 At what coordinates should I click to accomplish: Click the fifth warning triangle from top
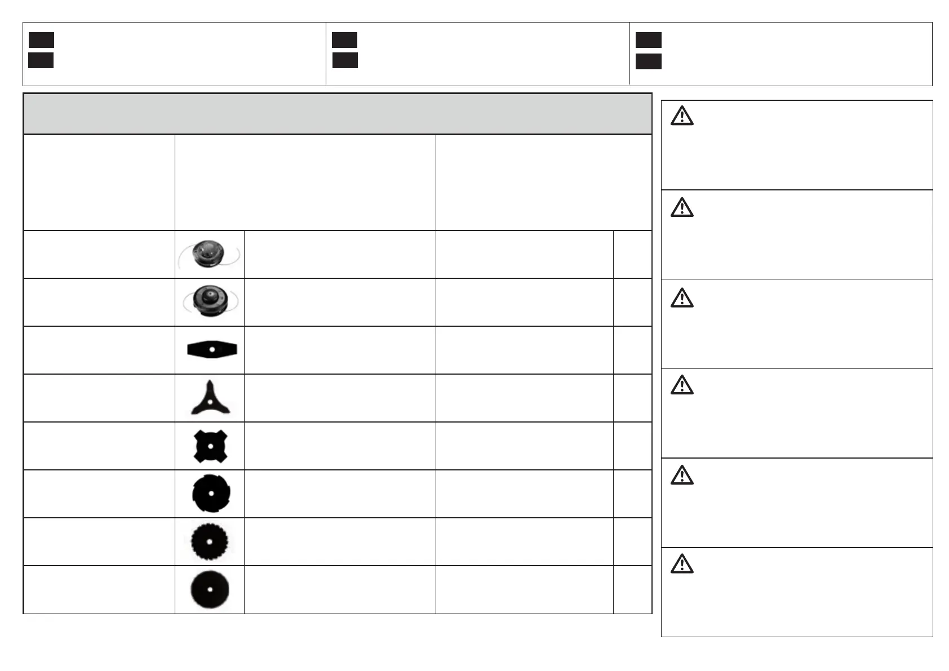click(x=682, y=475)
